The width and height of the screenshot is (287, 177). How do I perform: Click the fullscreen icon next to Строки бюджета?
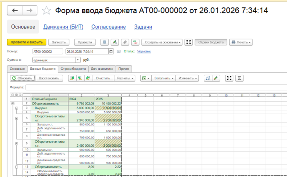pos(188,42)
